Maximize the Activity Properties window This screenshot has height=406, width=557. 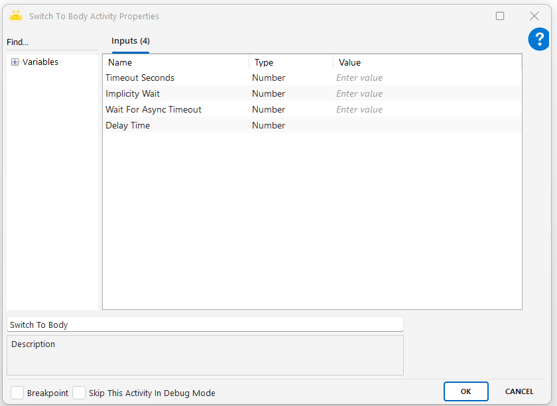coord(500,16)
